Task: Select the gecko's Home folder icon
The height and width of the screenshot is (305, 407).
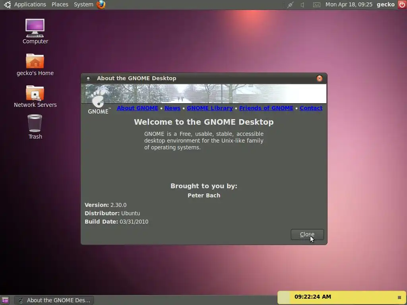Action: pos(35,65)
